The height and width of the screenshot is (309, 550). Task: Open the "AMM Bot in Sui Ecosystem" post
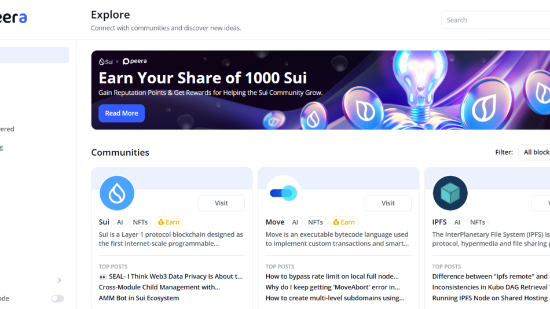(139, 298)
